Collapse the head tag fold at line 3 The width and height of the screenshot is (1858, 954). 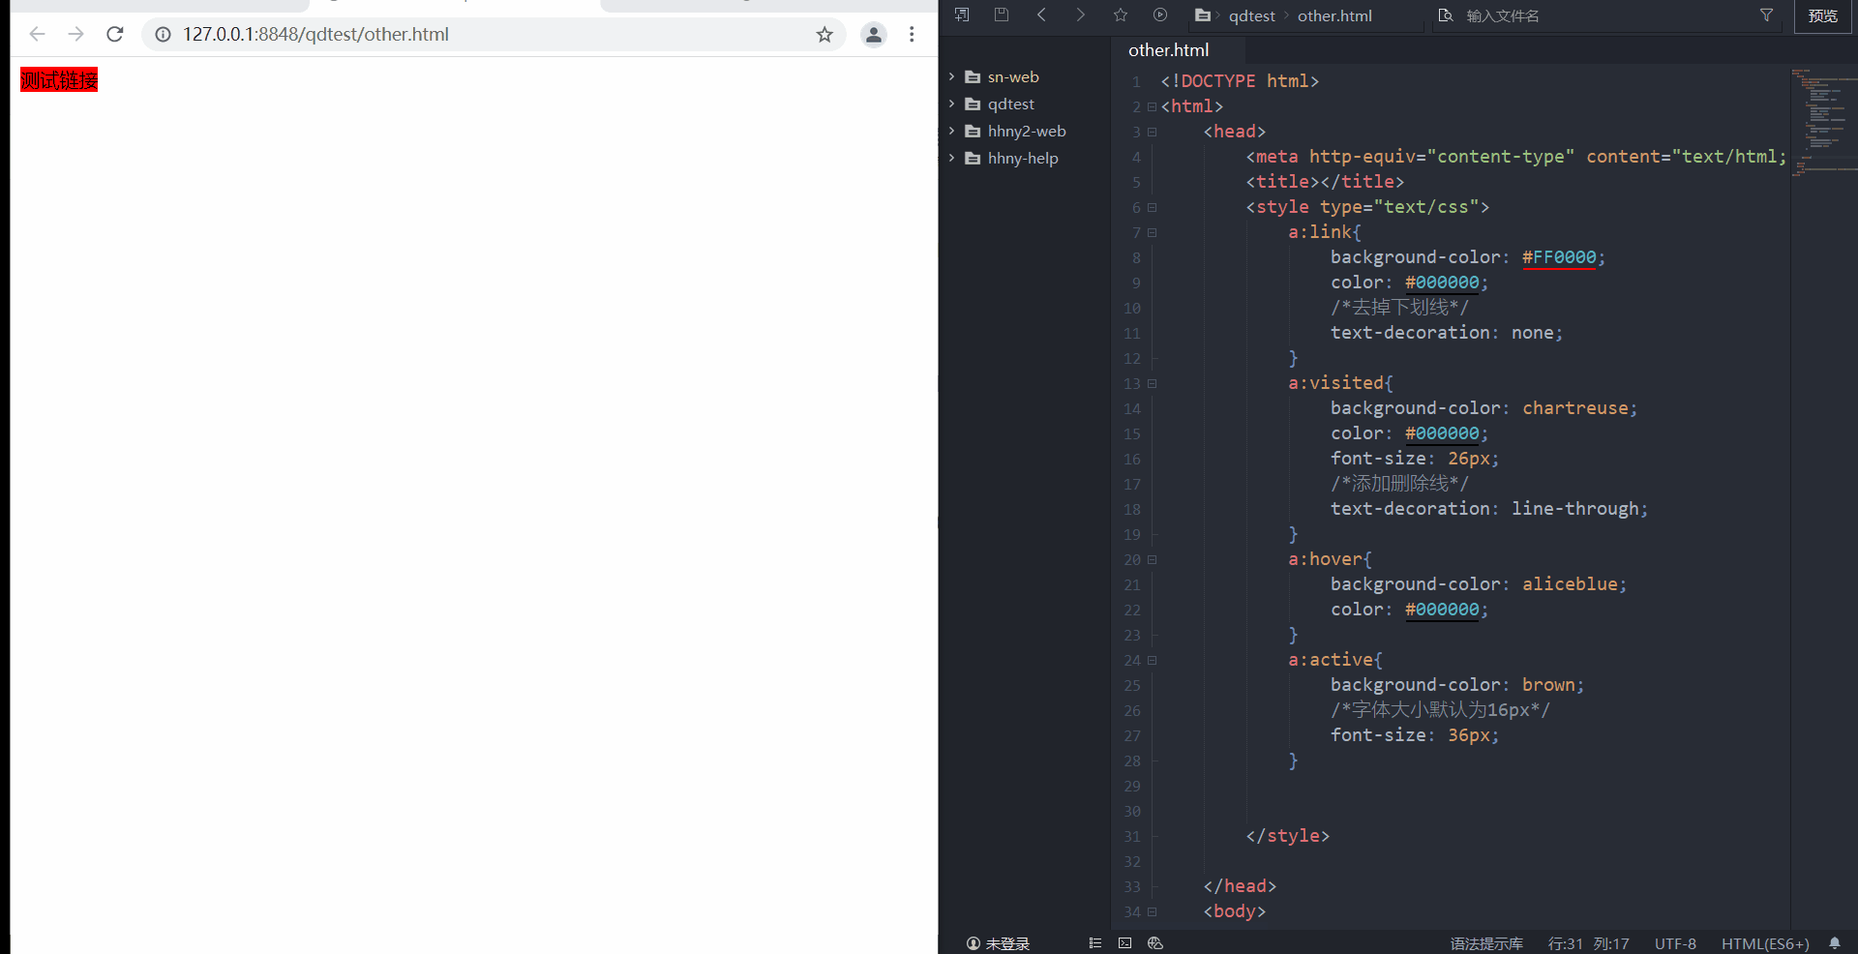pos(1152,132)
